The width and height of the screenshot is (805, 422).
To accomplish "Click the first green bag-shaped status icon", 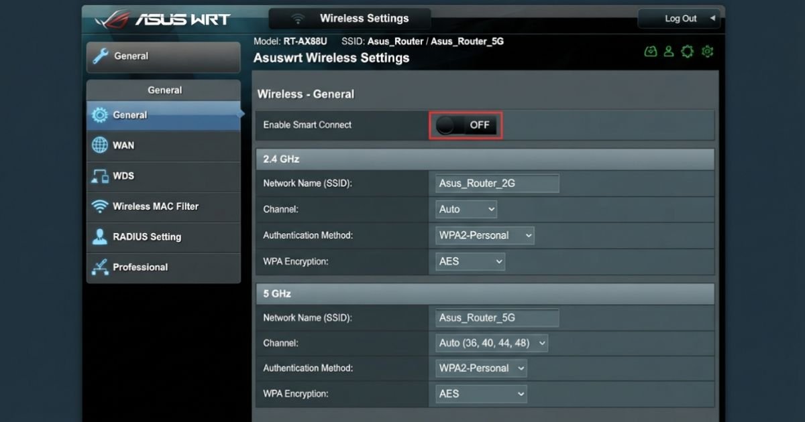I will [650, 52].
